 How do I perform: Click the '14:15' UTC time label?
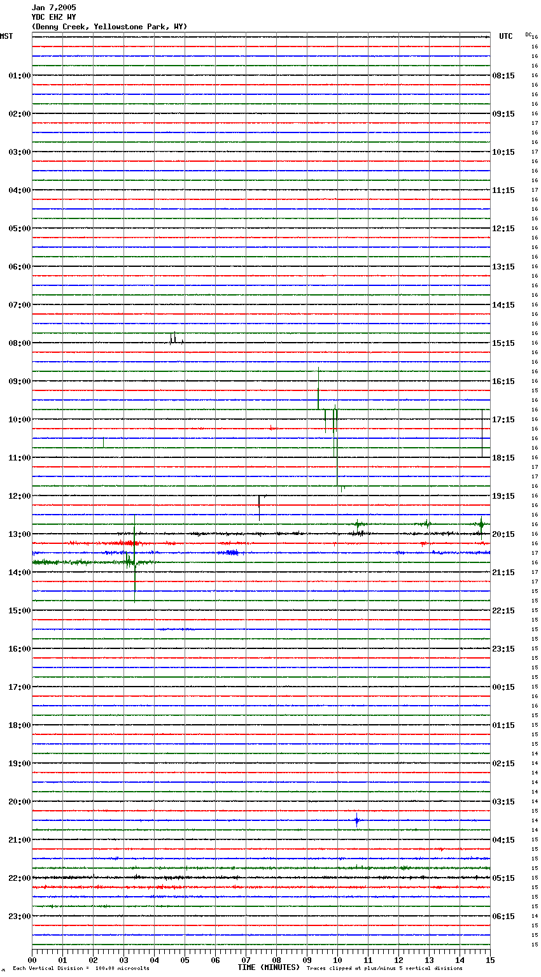point(503,305)
